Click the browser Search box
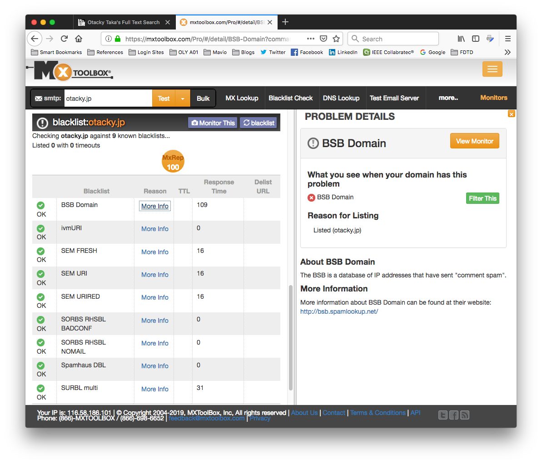The height and width of the screenshot is (464, 542). [x=393, y=39]
